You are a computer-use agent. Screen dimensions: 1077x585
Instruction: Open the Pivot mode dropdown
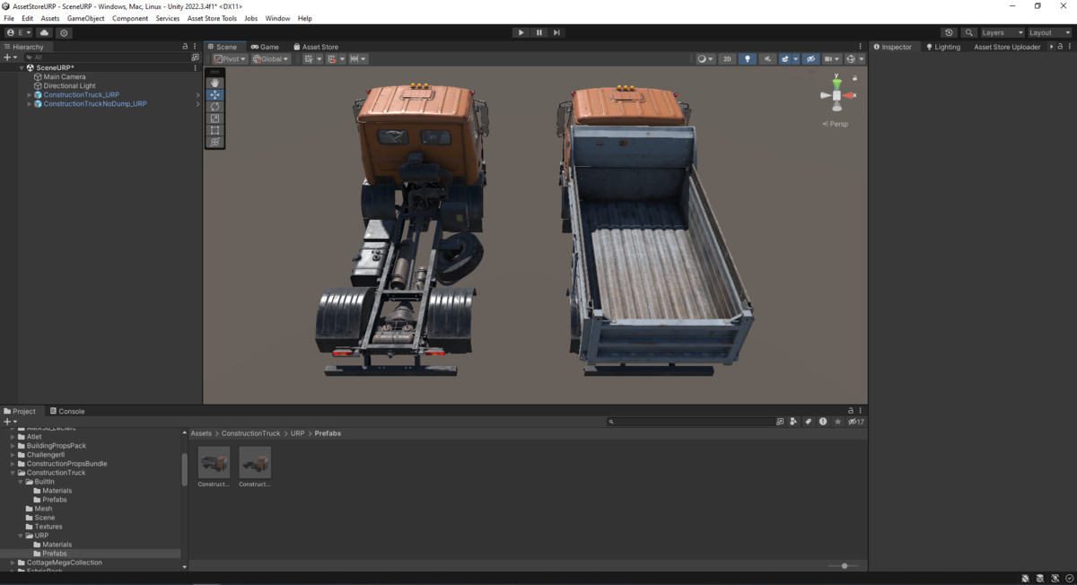tap(230, 58)
